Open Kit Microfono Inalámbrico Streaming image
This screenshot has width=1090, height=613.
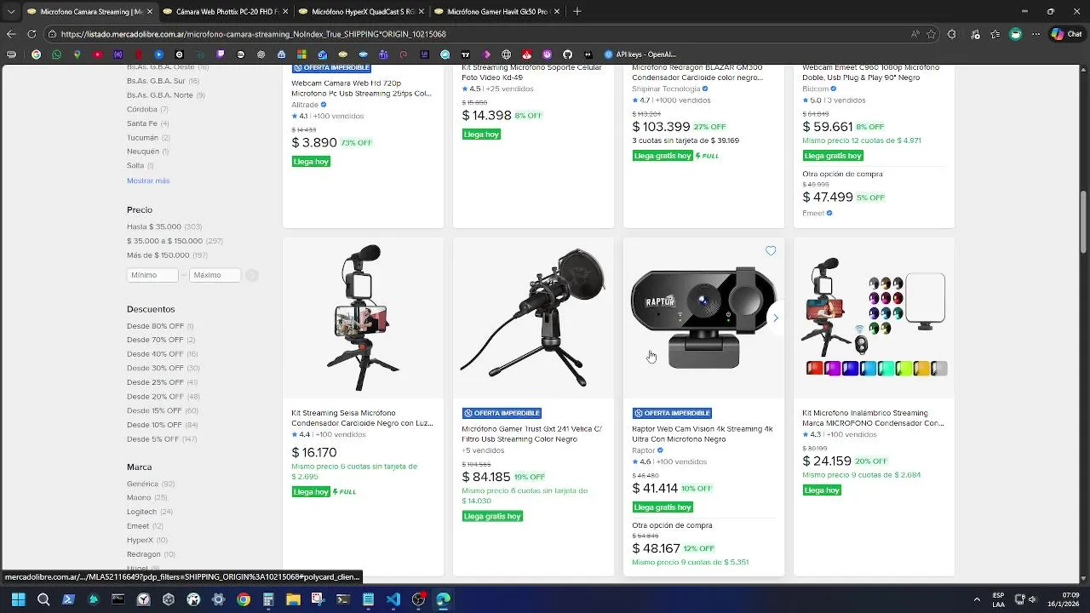click(874, 318)
